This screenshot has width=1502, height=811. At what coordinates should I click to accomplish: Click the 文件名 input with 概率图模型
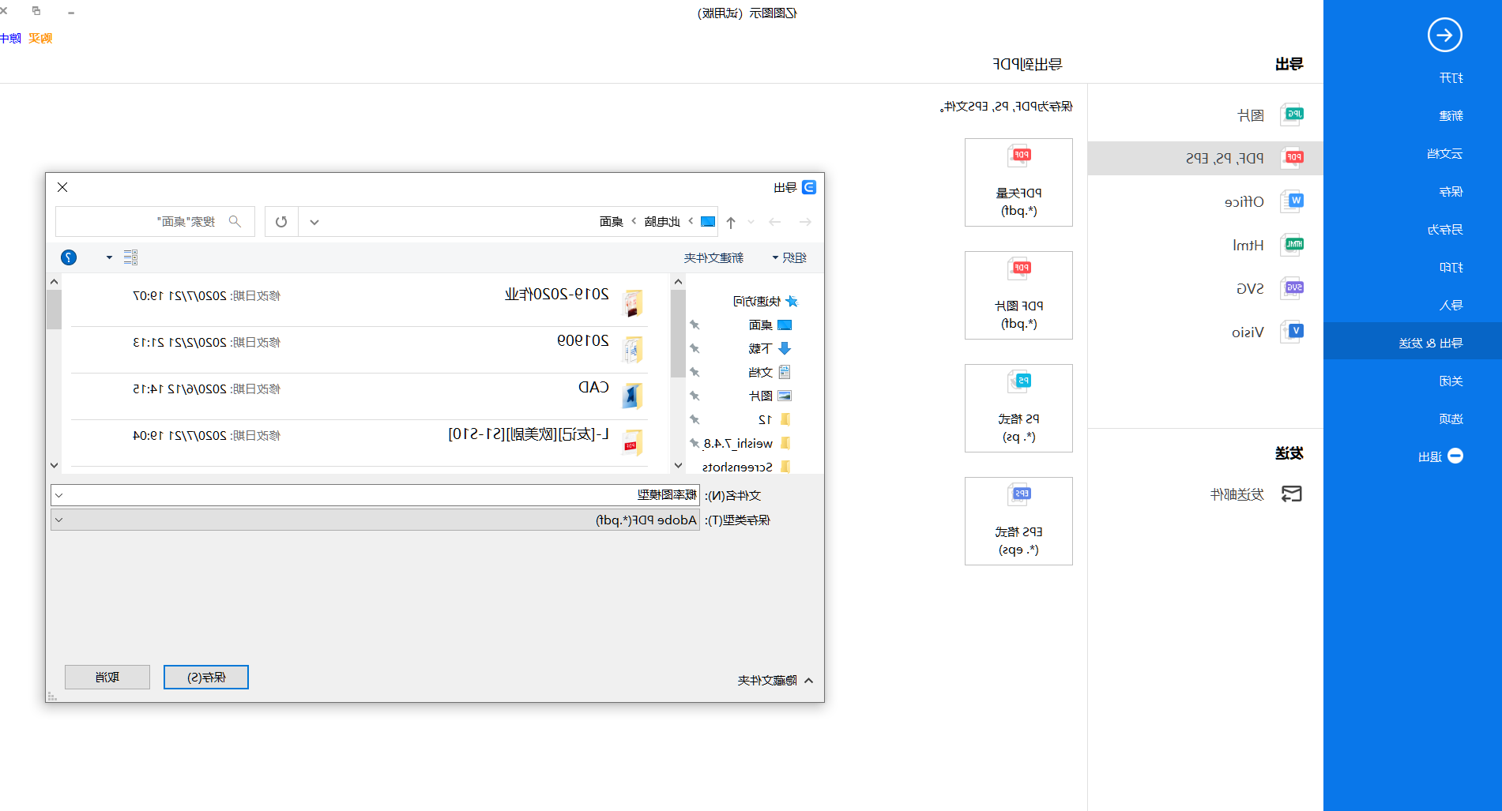(x=375, y=495)
